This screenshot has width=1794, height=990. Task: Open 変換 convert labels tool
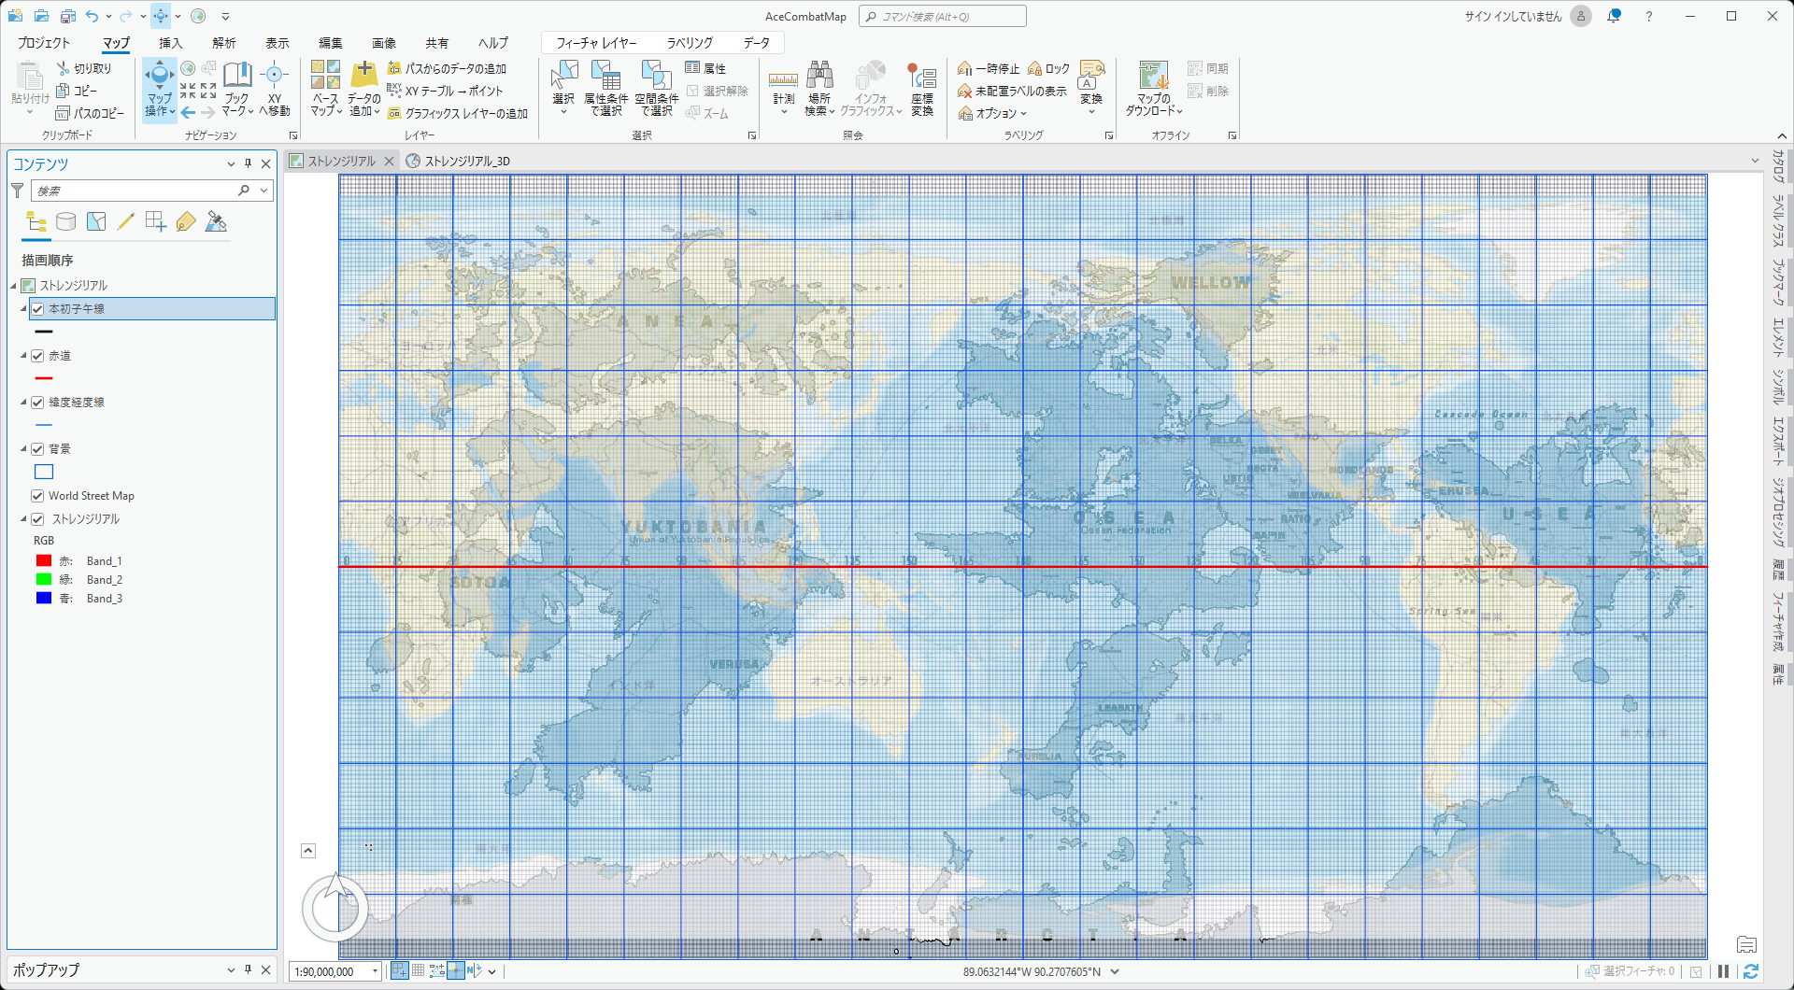pos(1091,90)
